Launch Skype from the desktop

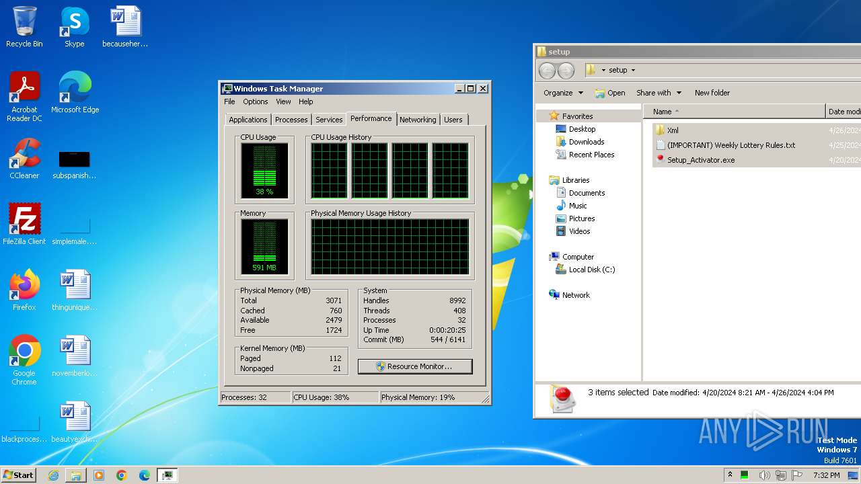click(x=74, y=27)
